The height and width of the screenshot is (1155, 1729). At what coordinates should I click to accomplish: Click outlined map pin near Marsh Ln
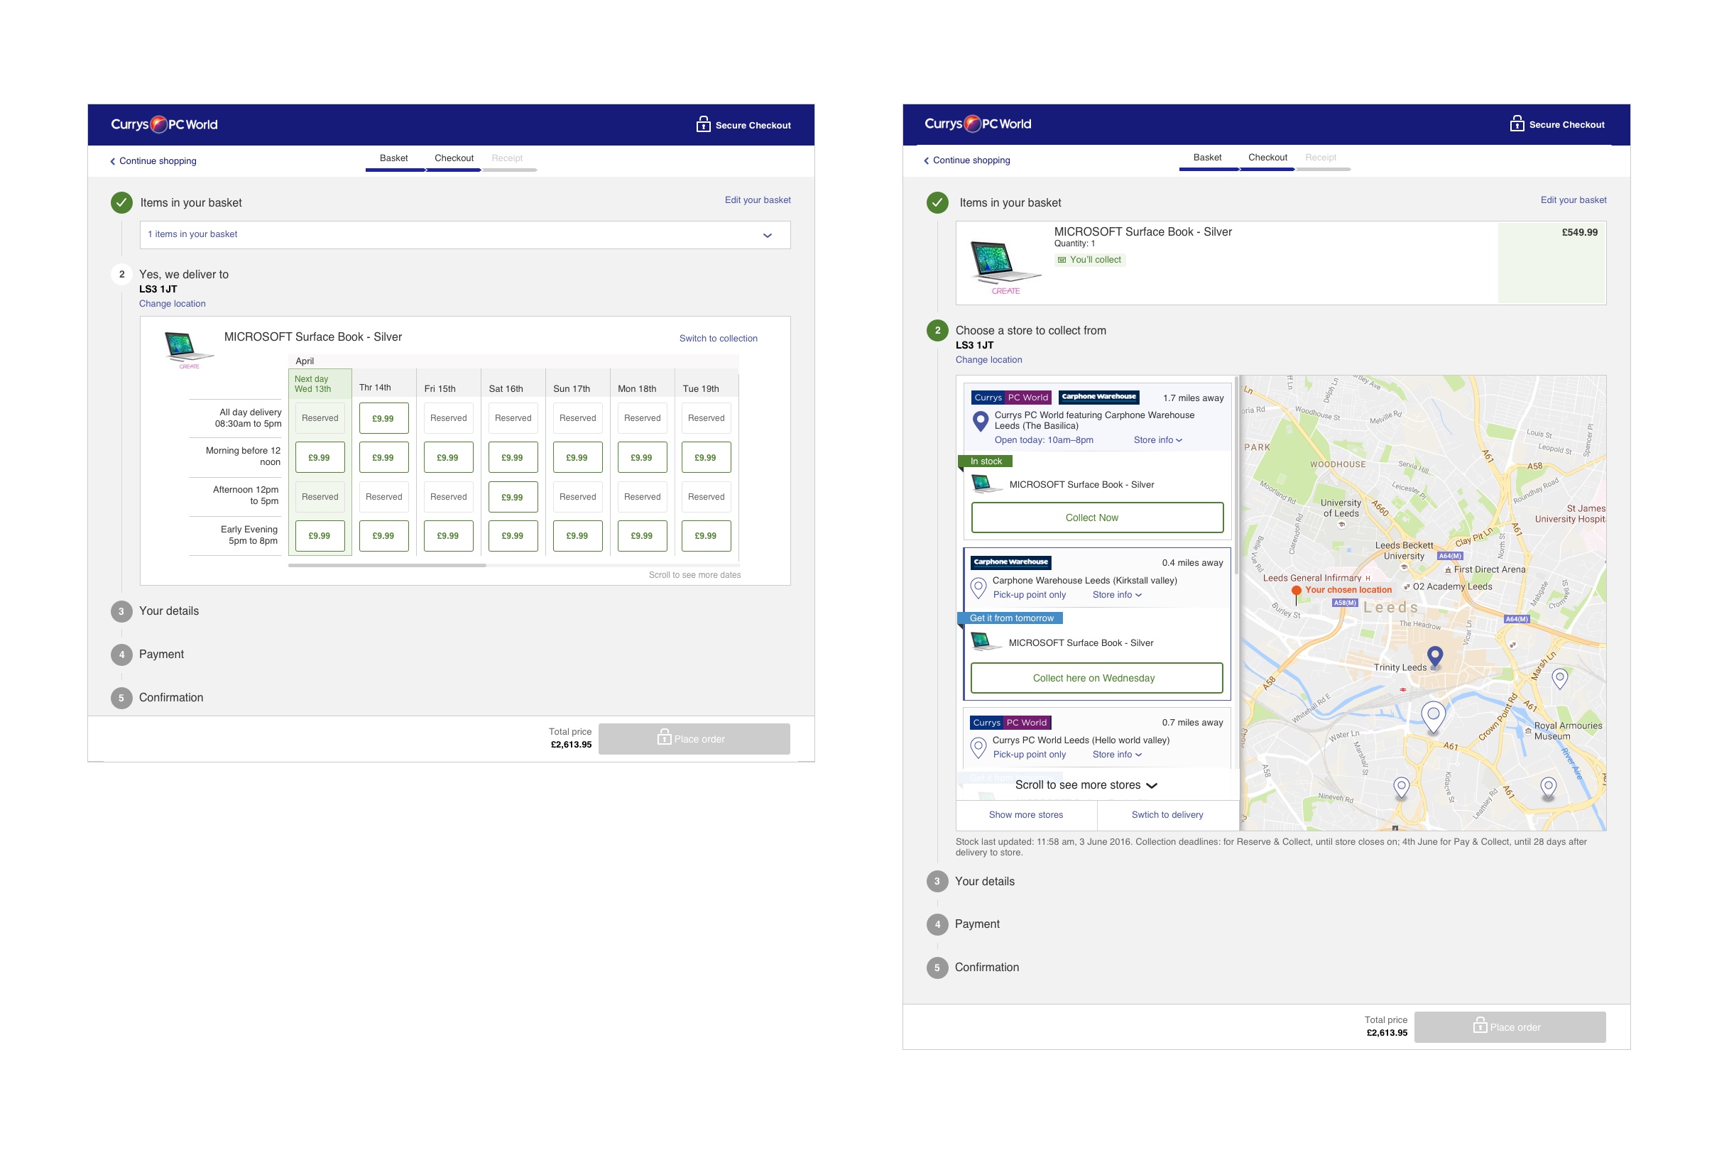1559,679
